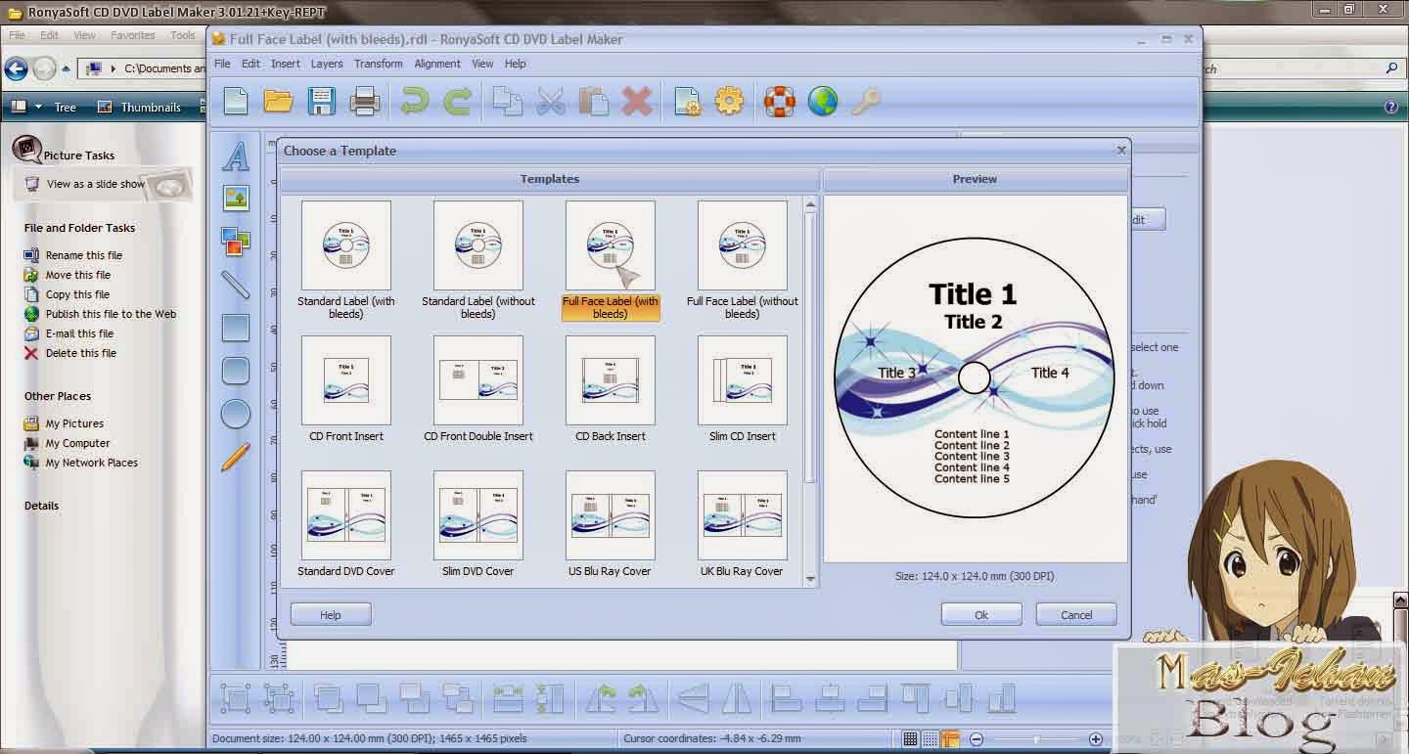The width and height of the screenshot is (1409, 754).
Task: Click the Cancel button
Action: pyautogui.click(x=1076, y=614)
